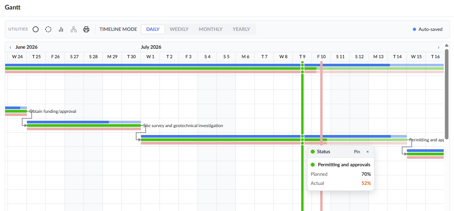Click the T 30 day column header
The image size is (454, 211).
(x=131, y=57)
